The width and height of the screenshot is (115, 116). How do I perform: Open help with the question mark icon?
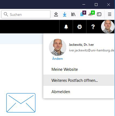pos(93,27)
